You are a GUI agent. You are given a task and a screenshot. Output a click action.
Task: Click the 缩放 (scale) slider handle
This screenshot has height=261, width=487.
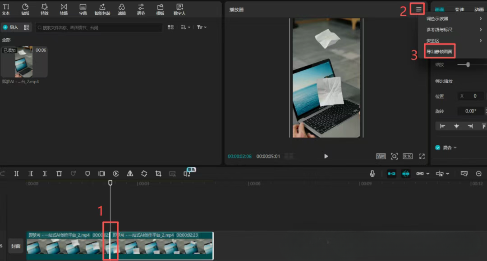coord(468,65)
